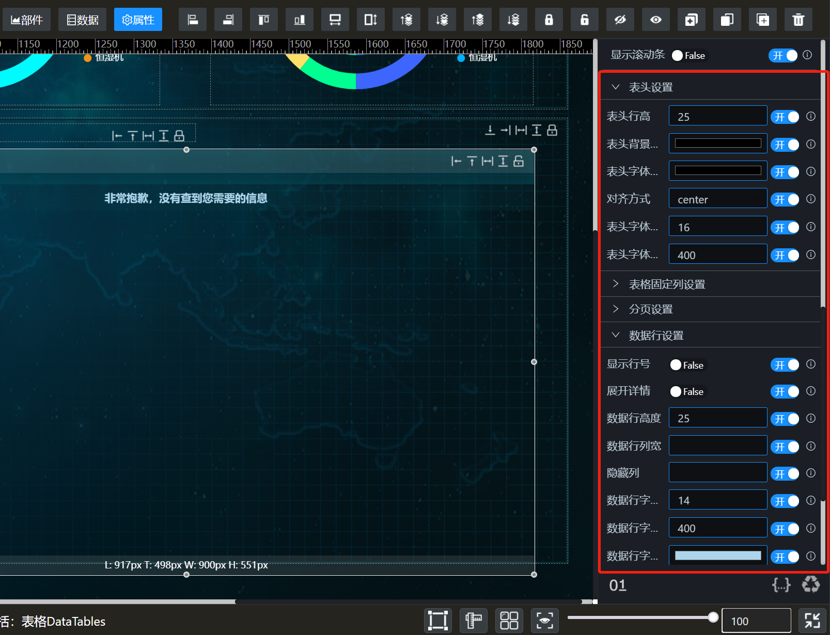Click the light blue 数据行字 color swatch

point(718,555)
